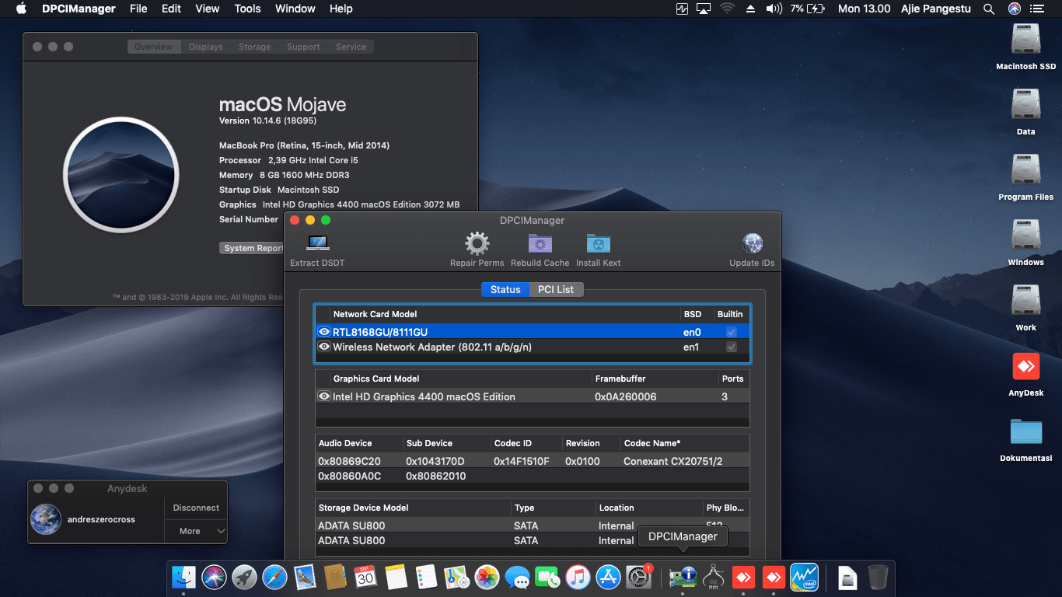
Task: Open Support tab in About This Mac
Action: (303, 47)
